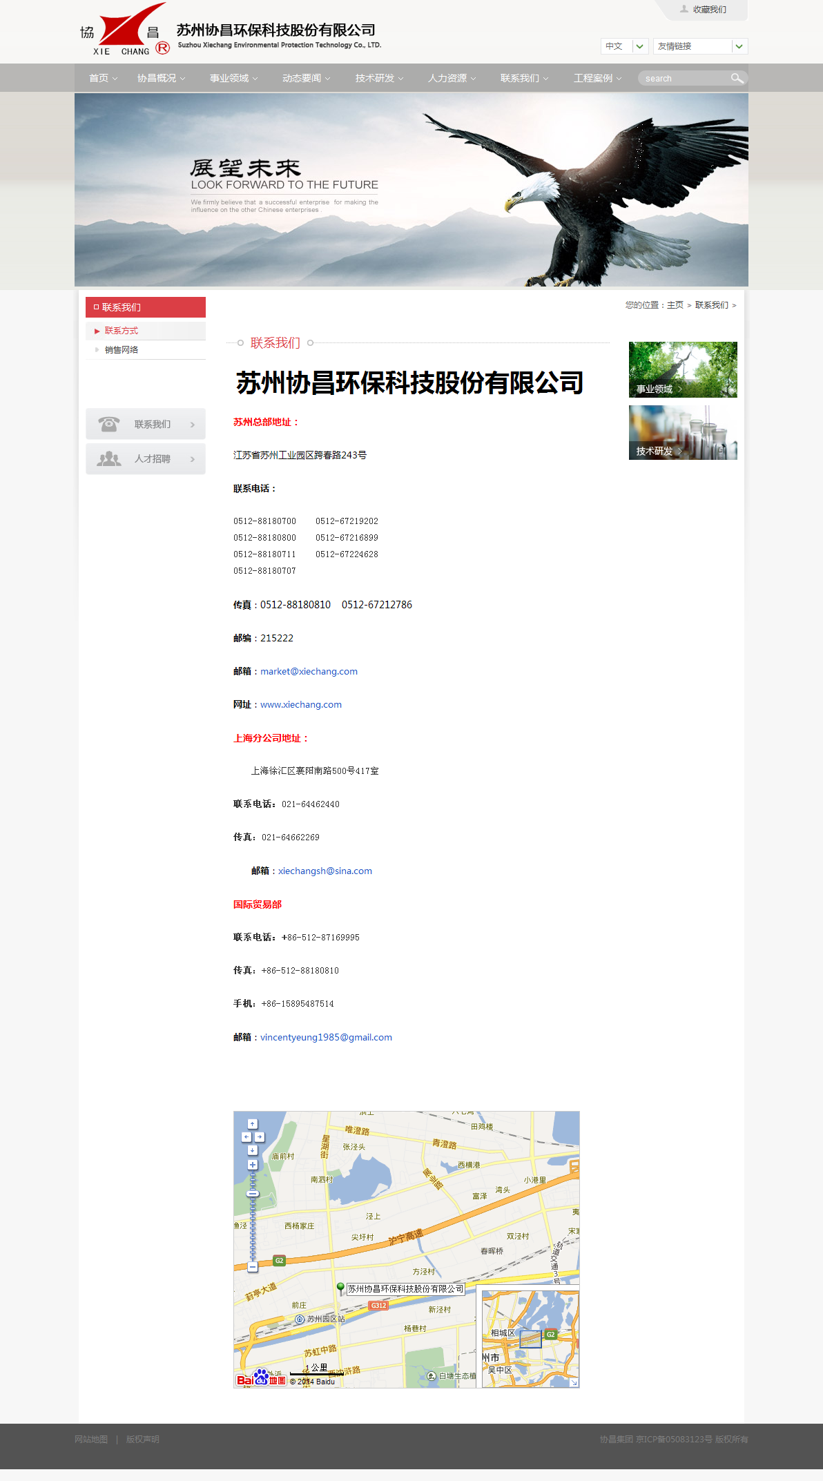
Task: Pan the map left with arrow
Action: [246, 1137]
